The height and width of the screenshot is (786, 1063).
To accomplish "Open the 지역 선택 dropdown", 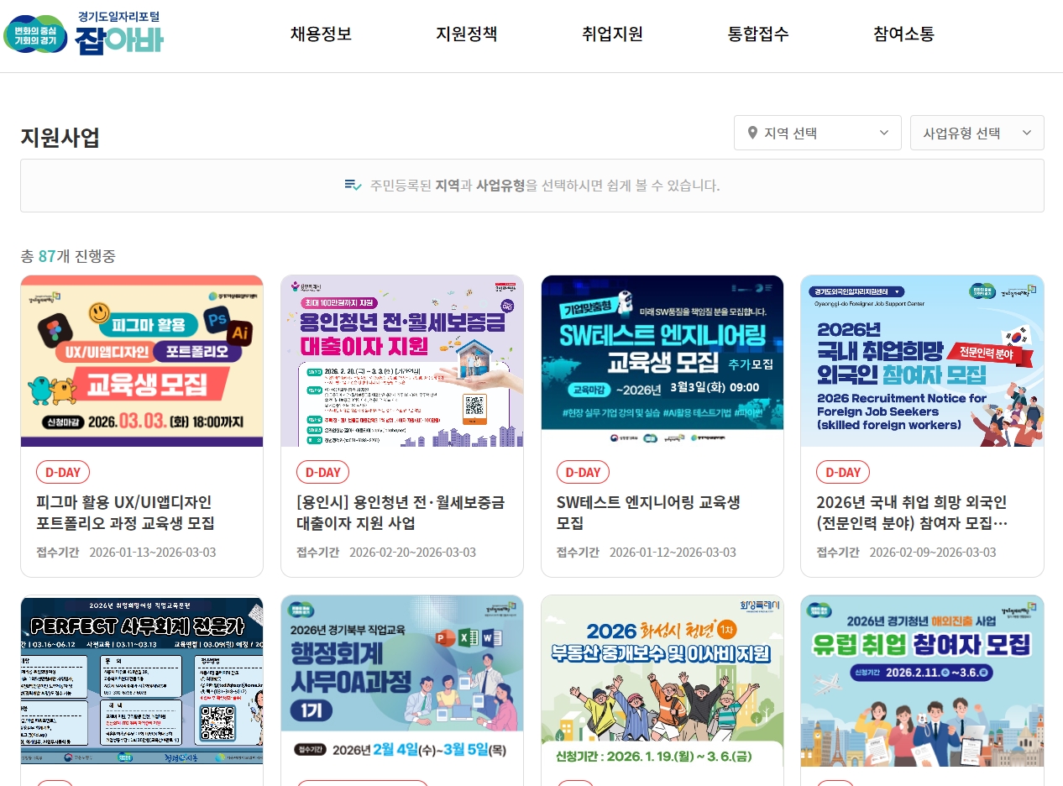I will (818, 133).
